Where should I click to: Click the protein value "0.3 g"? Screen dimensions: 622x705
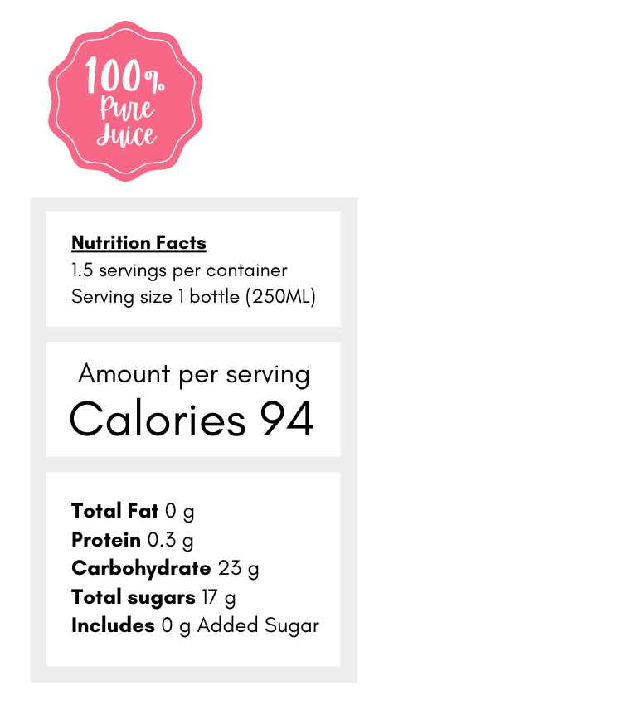coord(170,540)
